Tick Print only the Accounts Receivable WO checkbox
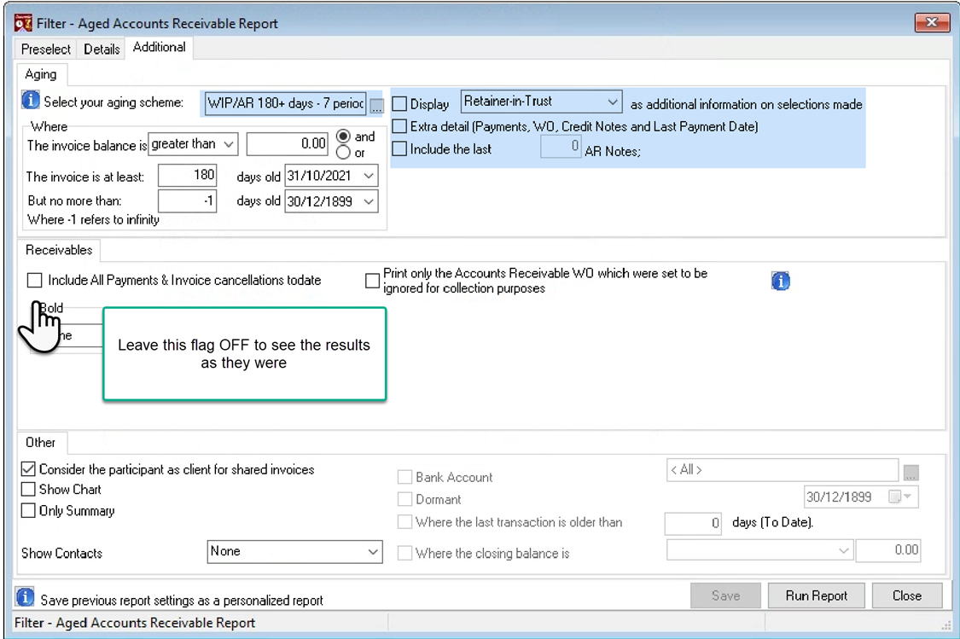The image size is (960, 639). 372,281
